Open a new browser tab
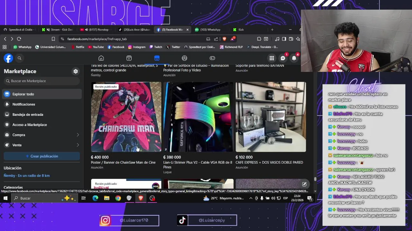The width and height of the screenshot is (412, 231). (x=272, y=30)
